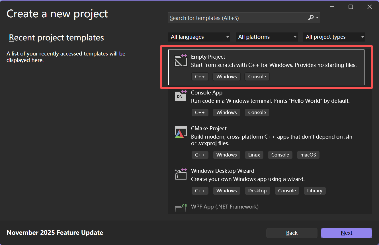
Task: Click the Console tag under Windows Desktop Wizard
Action: (x=287, y=191)
